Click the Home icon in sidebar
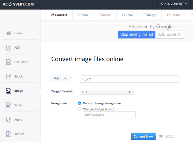 point(9,33)
